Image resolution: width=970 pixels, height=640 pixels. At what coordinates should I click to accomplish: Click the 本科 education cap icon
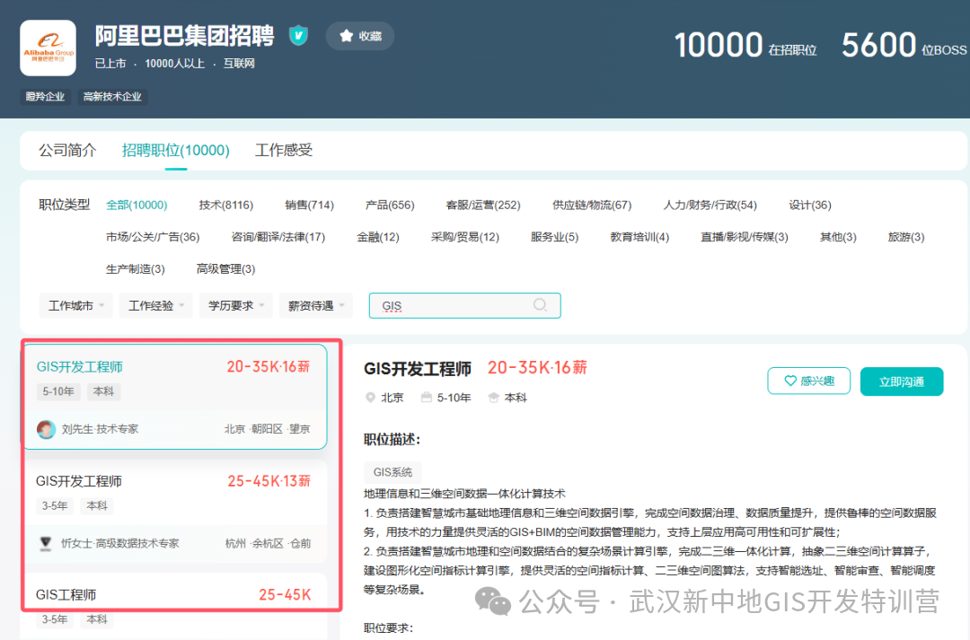493,398
